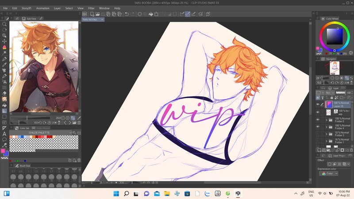Open the Effect options arrow
Image resolution: width=354 pixels, height=199 pixels.
click(x=349, y=164)
